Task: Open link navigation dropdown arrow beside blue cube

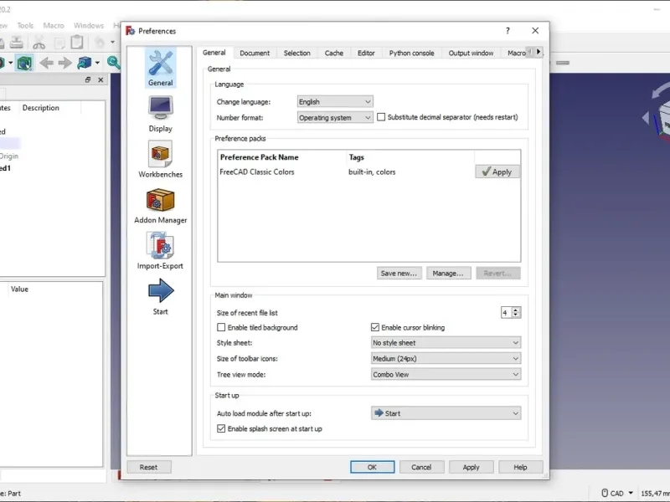Action: pos(97,64)
